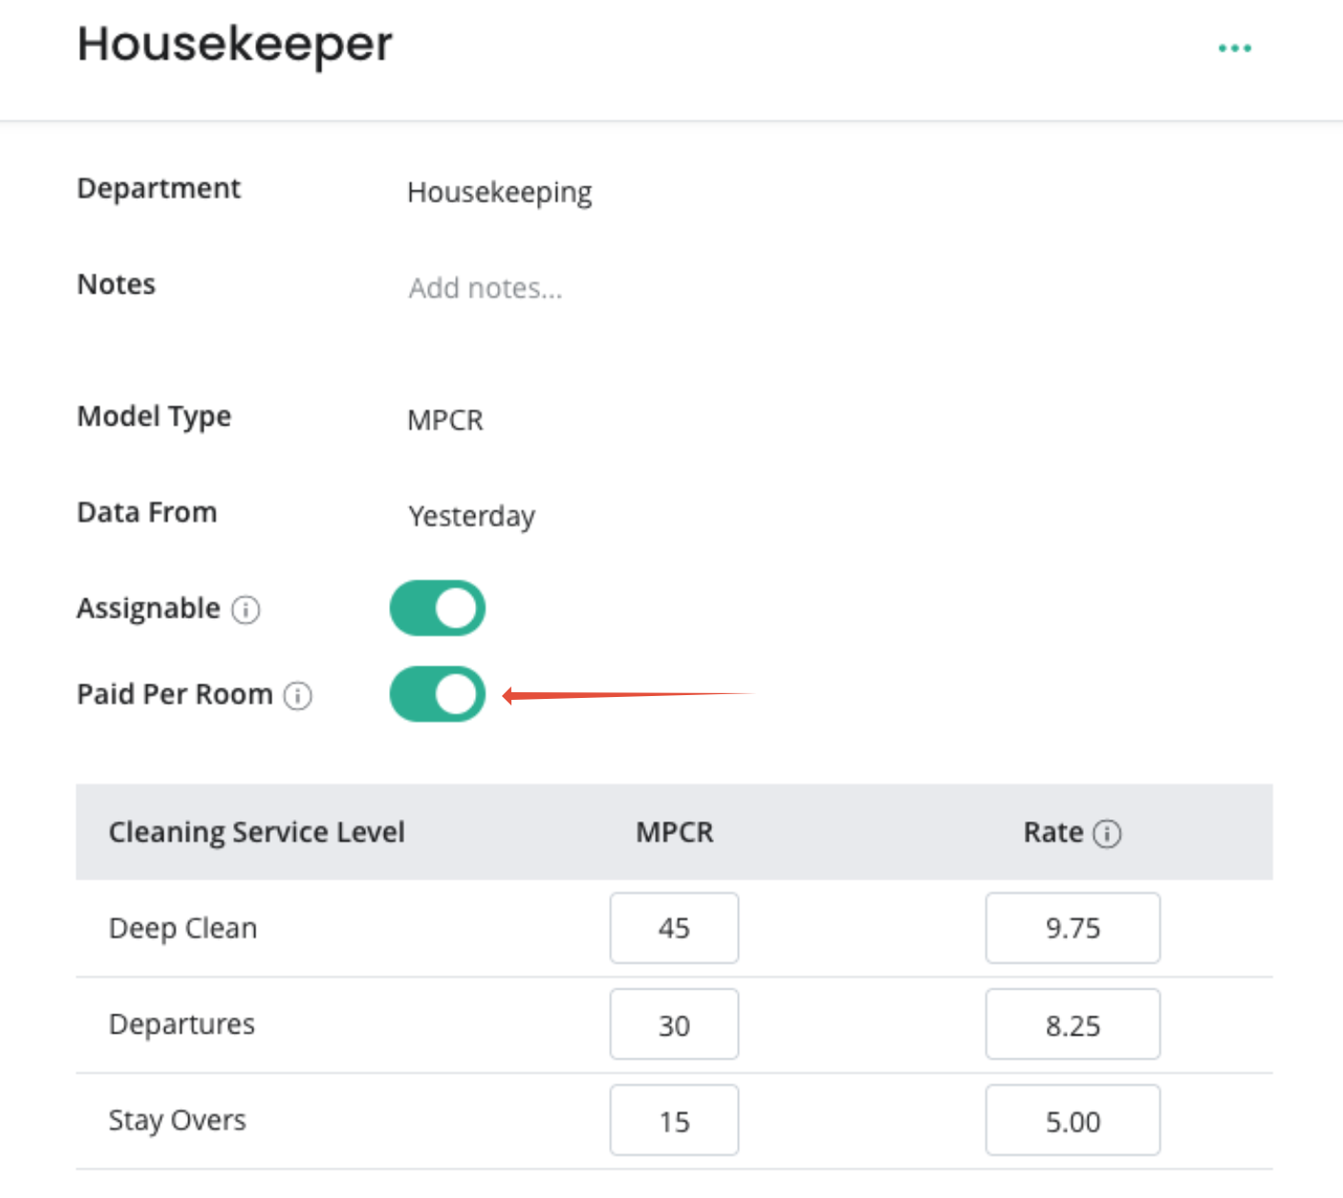The height and width of the screenshot is (1198, 1343).
Task: Edit the Deep Clean rate 9.75
Action: pos(1072,927)
